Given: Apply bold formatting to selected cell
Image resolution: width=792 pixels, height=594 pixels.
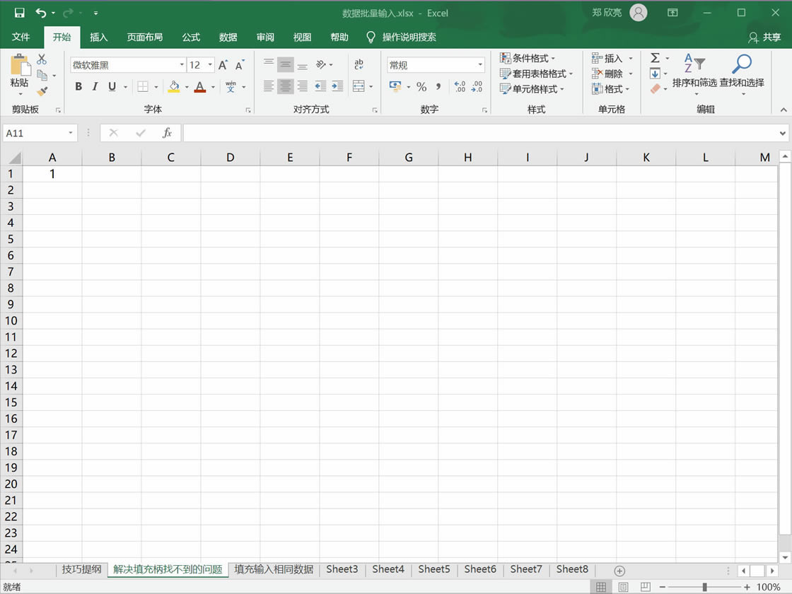Looking at the screenshot, I should point(78,86).
